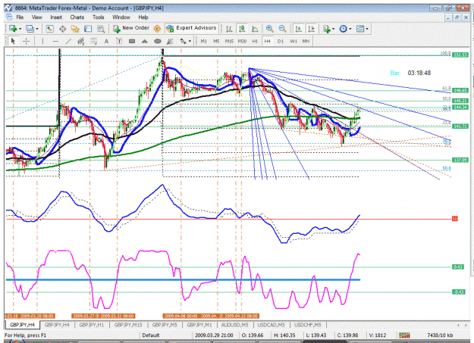
Task: Expand the Profiles dropdown arrow
Action: click(37, 29)
